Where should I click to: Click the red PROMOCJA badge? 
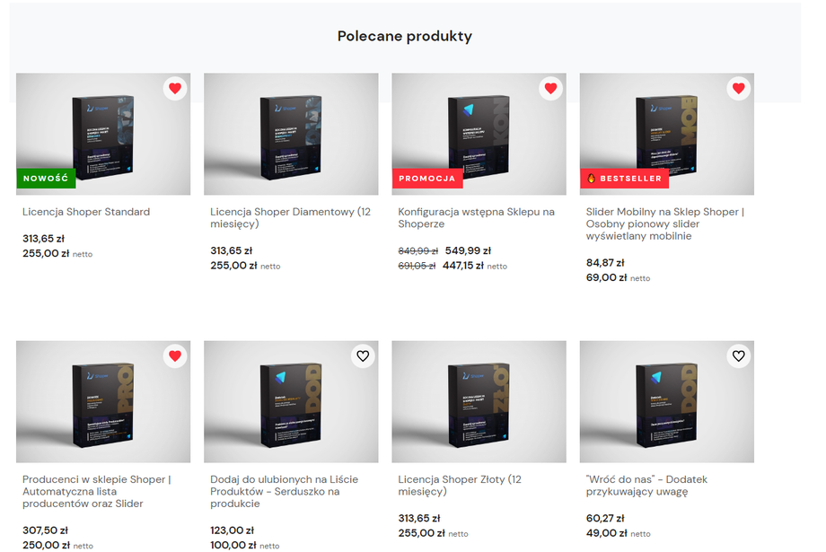point(427,178)
